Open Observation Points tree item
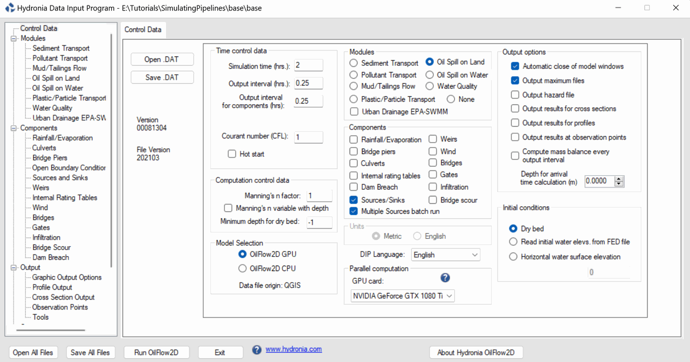This screenshot has height=362, width=690. point(60,307)
